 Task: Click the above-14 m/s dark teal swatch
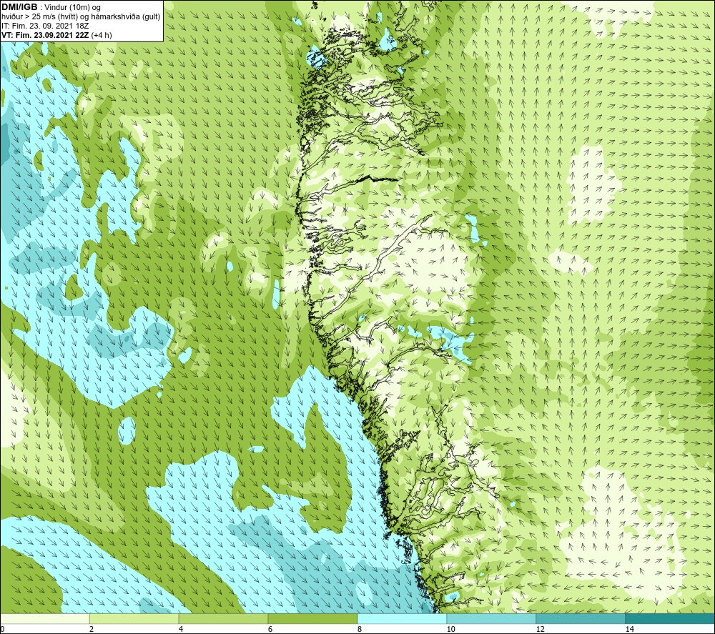click(671, 619)
